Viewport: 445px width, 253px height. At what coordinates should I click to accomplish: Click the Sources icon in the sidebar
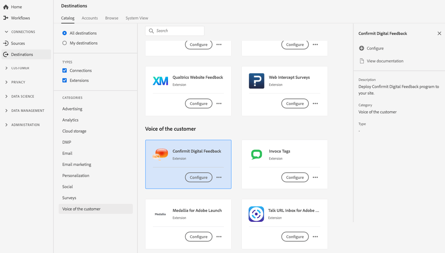coord(5,43)
